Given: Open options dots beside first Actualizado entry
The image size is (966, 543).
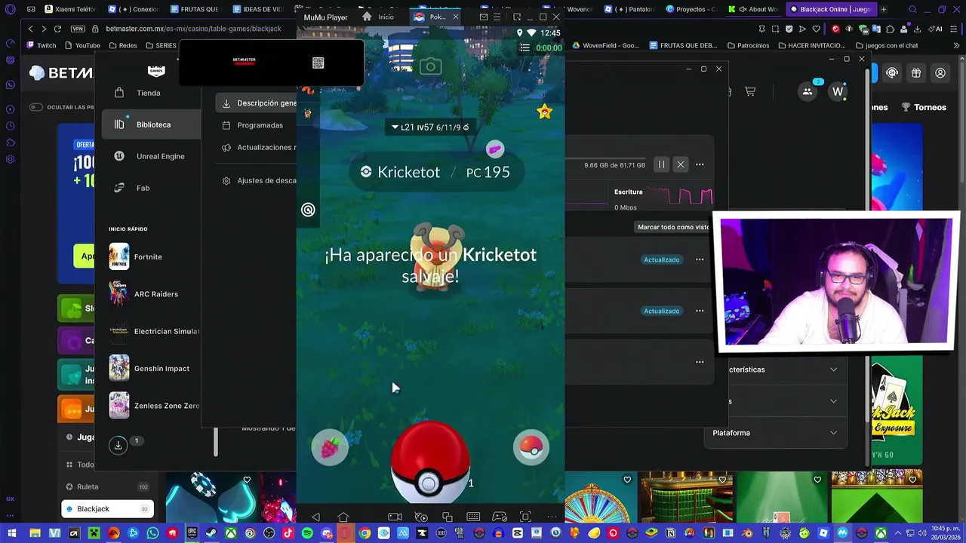Looking at the screenshot, I should pos(700,259).
